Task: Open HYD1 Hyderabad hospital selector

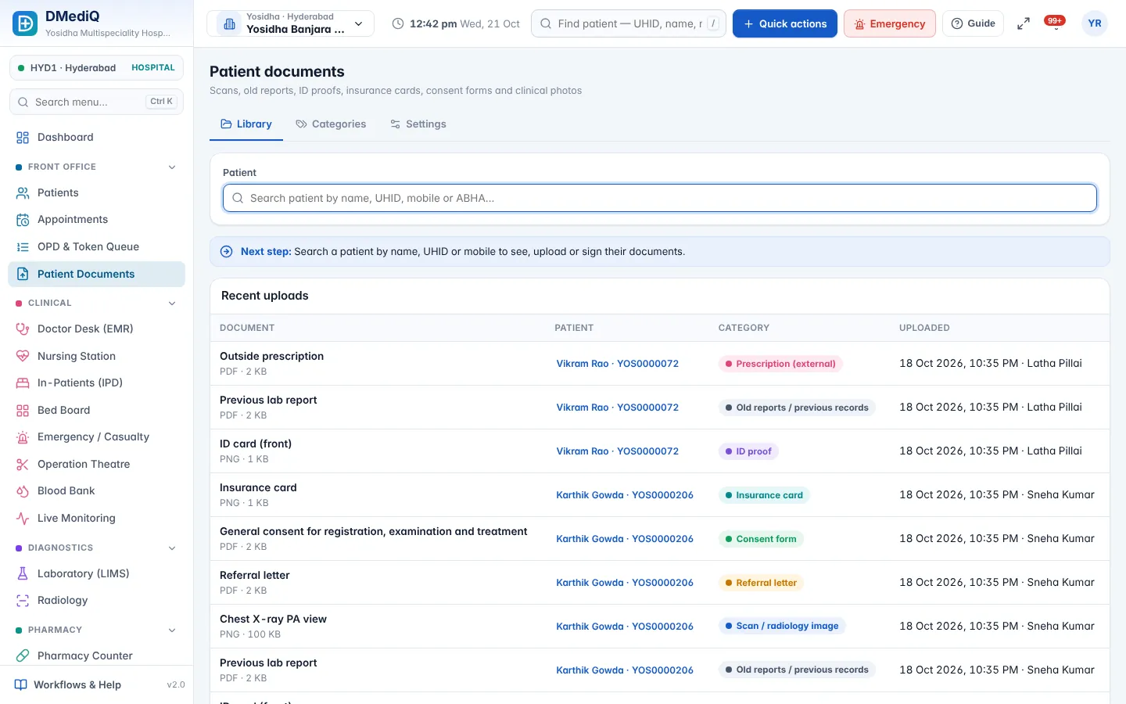Action: [96, 68]
